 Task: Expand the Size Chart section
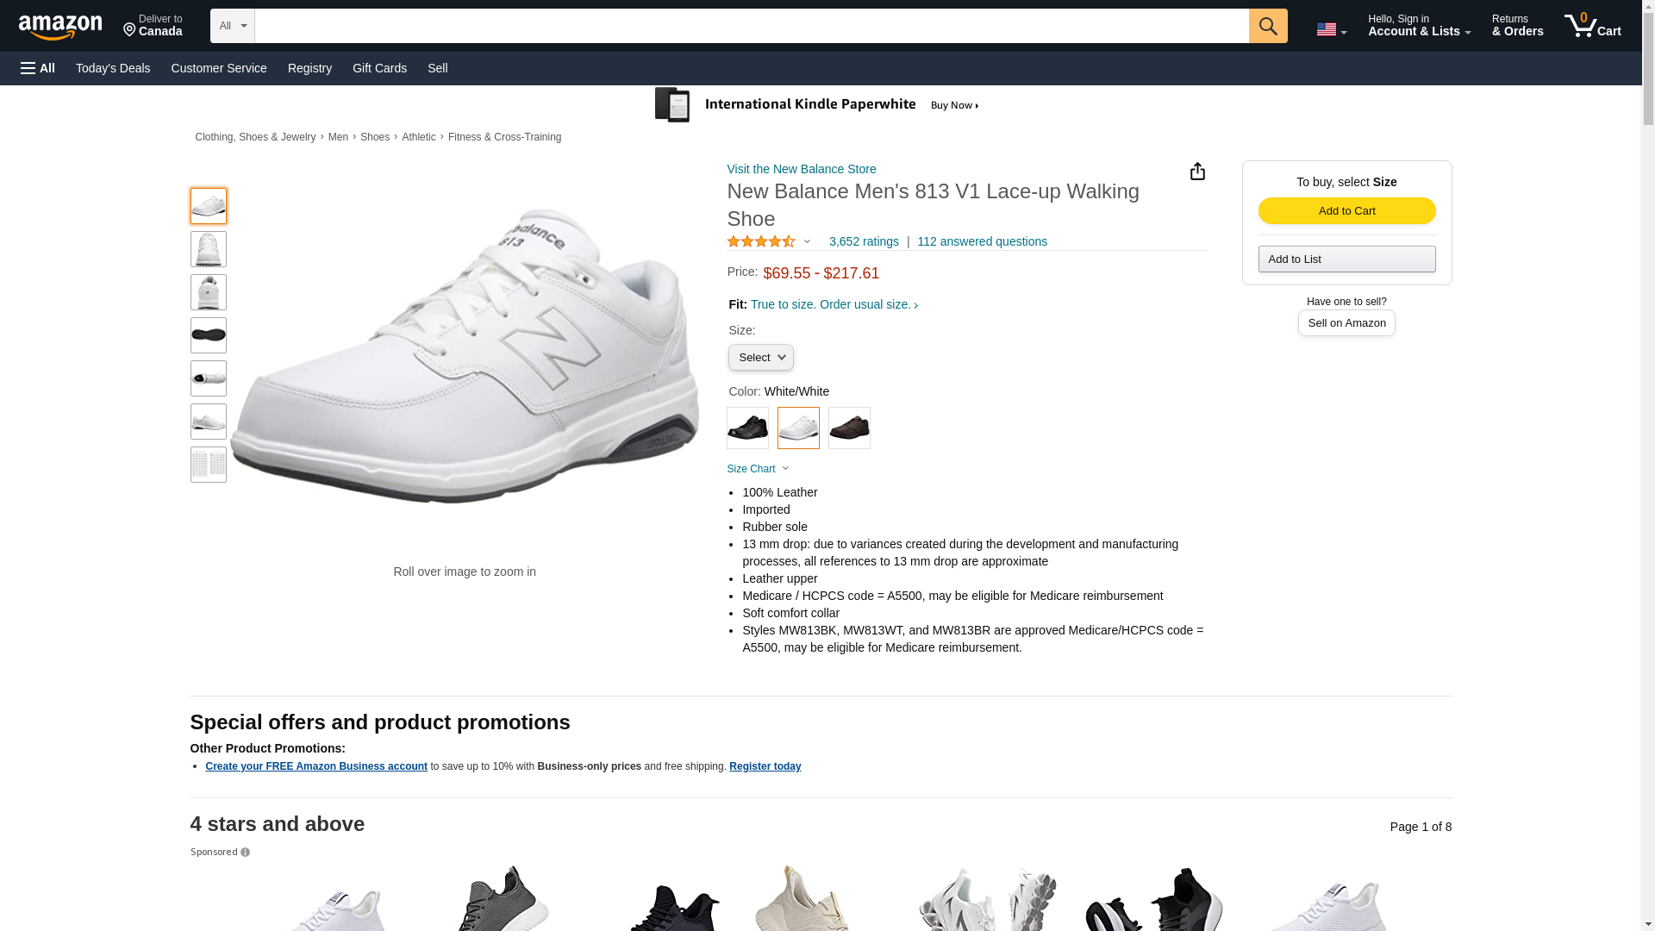pos(758,469)
